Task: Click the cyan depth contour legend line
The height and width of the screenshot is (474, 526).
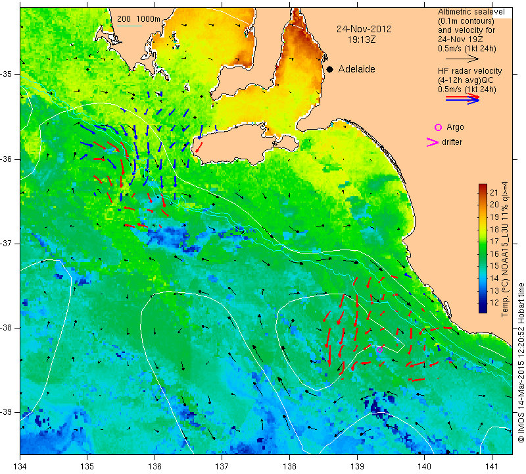Action: pyautogui.click(x=130, y=26)
